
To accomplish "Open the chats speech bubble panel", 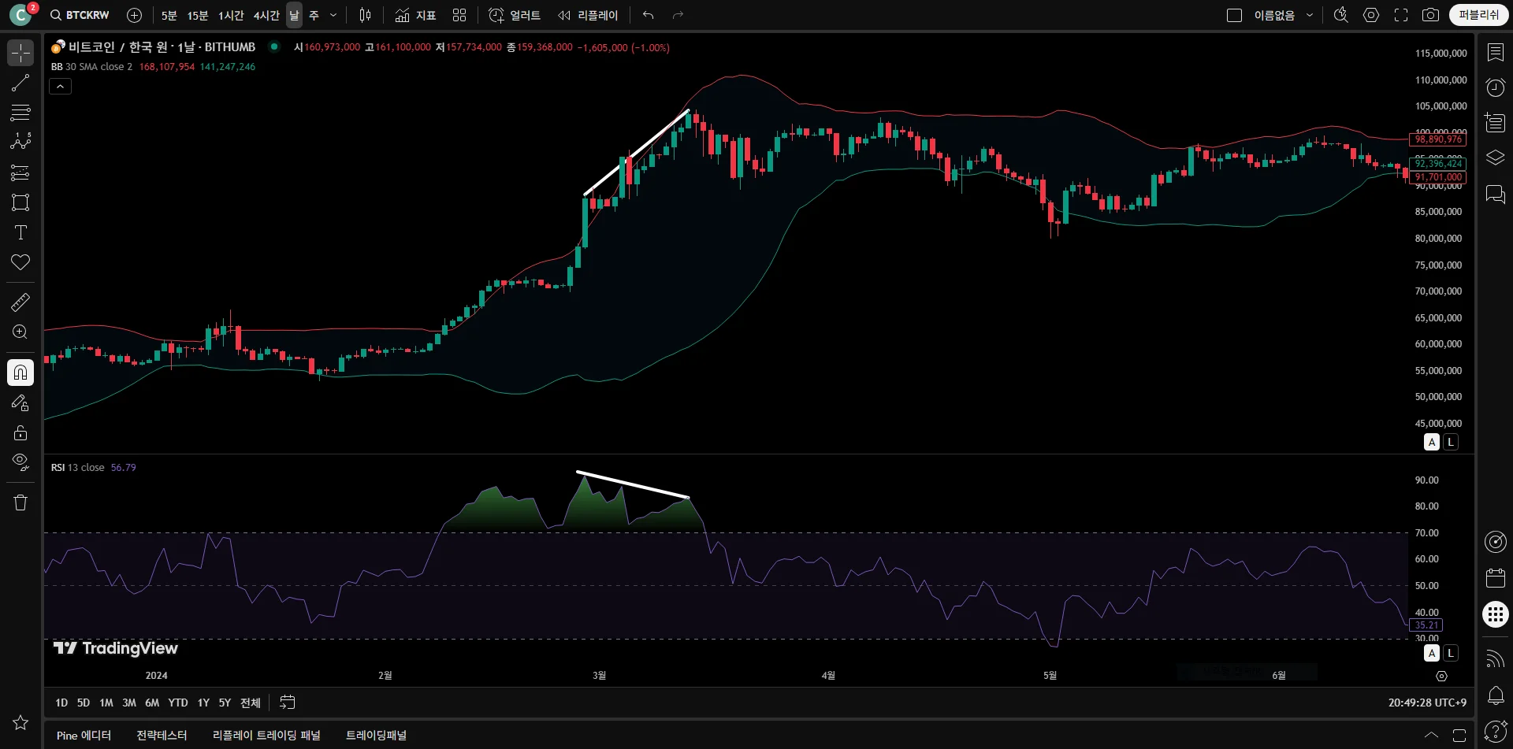I will point(1495,194).
